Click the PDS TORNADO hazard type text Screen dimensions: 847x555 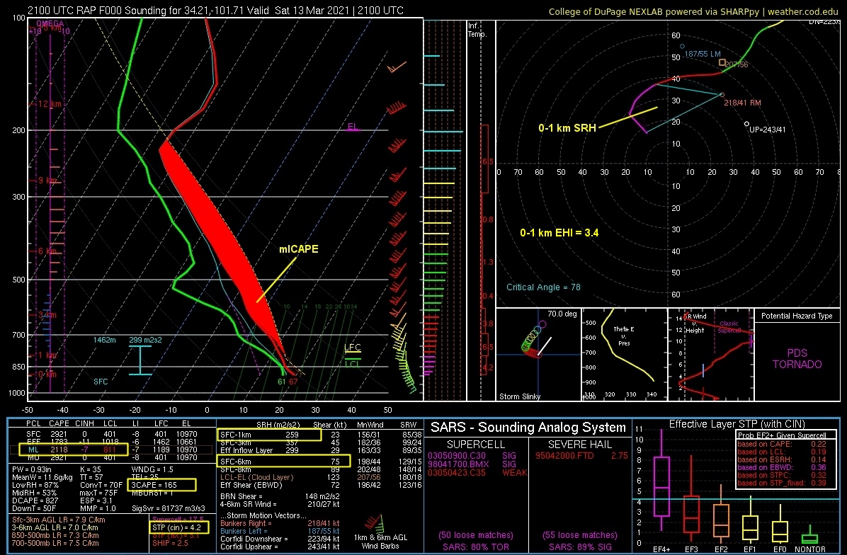[797, 358]
